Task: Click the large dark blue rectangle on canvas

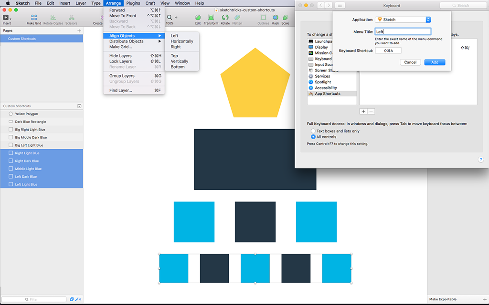Action: pos(255,159)
